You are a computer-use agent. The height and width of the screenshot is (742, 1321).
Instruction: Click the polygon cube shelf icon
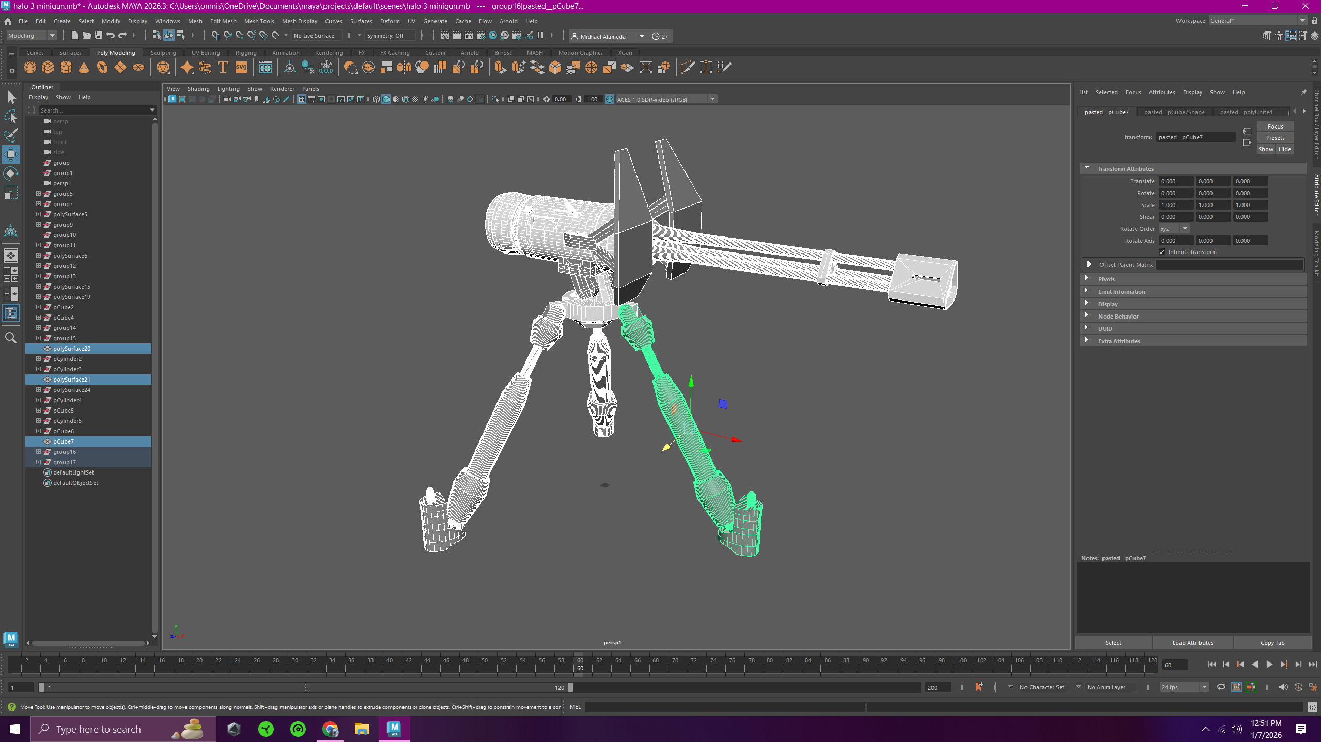pyautogui.click(x=48, y=67)
